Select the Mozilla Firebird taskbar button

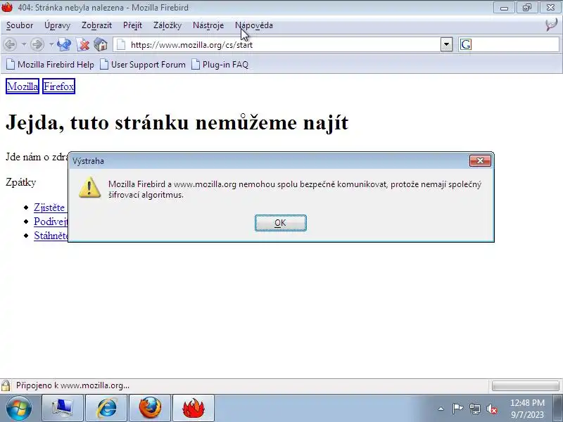[x=194, y=408]
